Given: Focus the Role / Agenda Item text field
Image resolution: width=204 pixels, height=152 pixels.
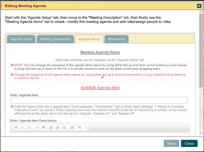Looking at the screenshot, I should coord(99,100).
